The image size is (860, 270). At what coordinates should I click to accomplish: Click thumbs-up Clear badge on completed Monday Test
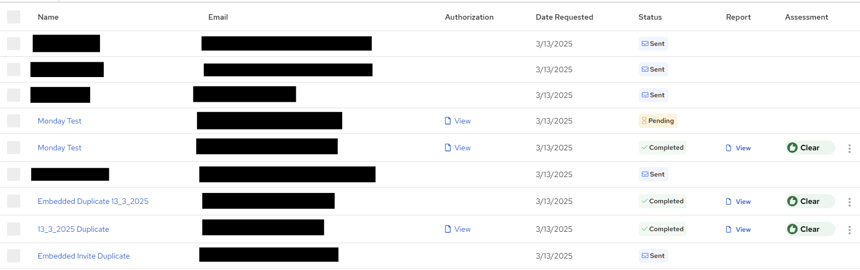coord(810,148)
